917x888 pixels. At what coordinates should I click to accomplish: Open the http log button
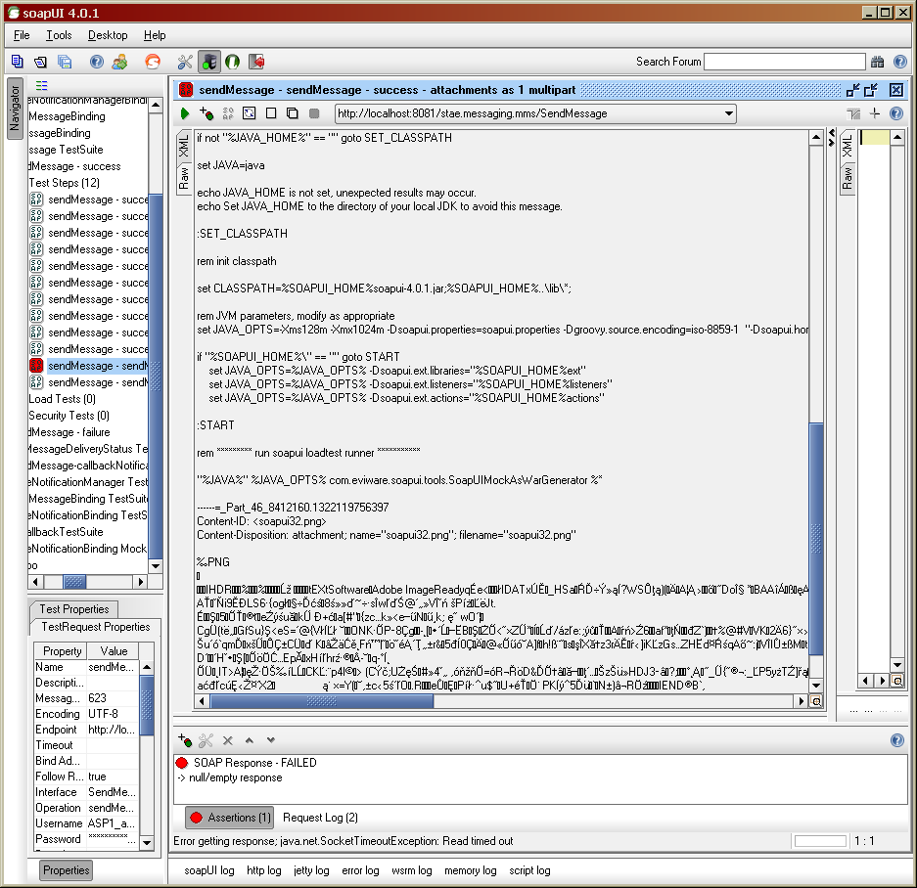(263, 870)
